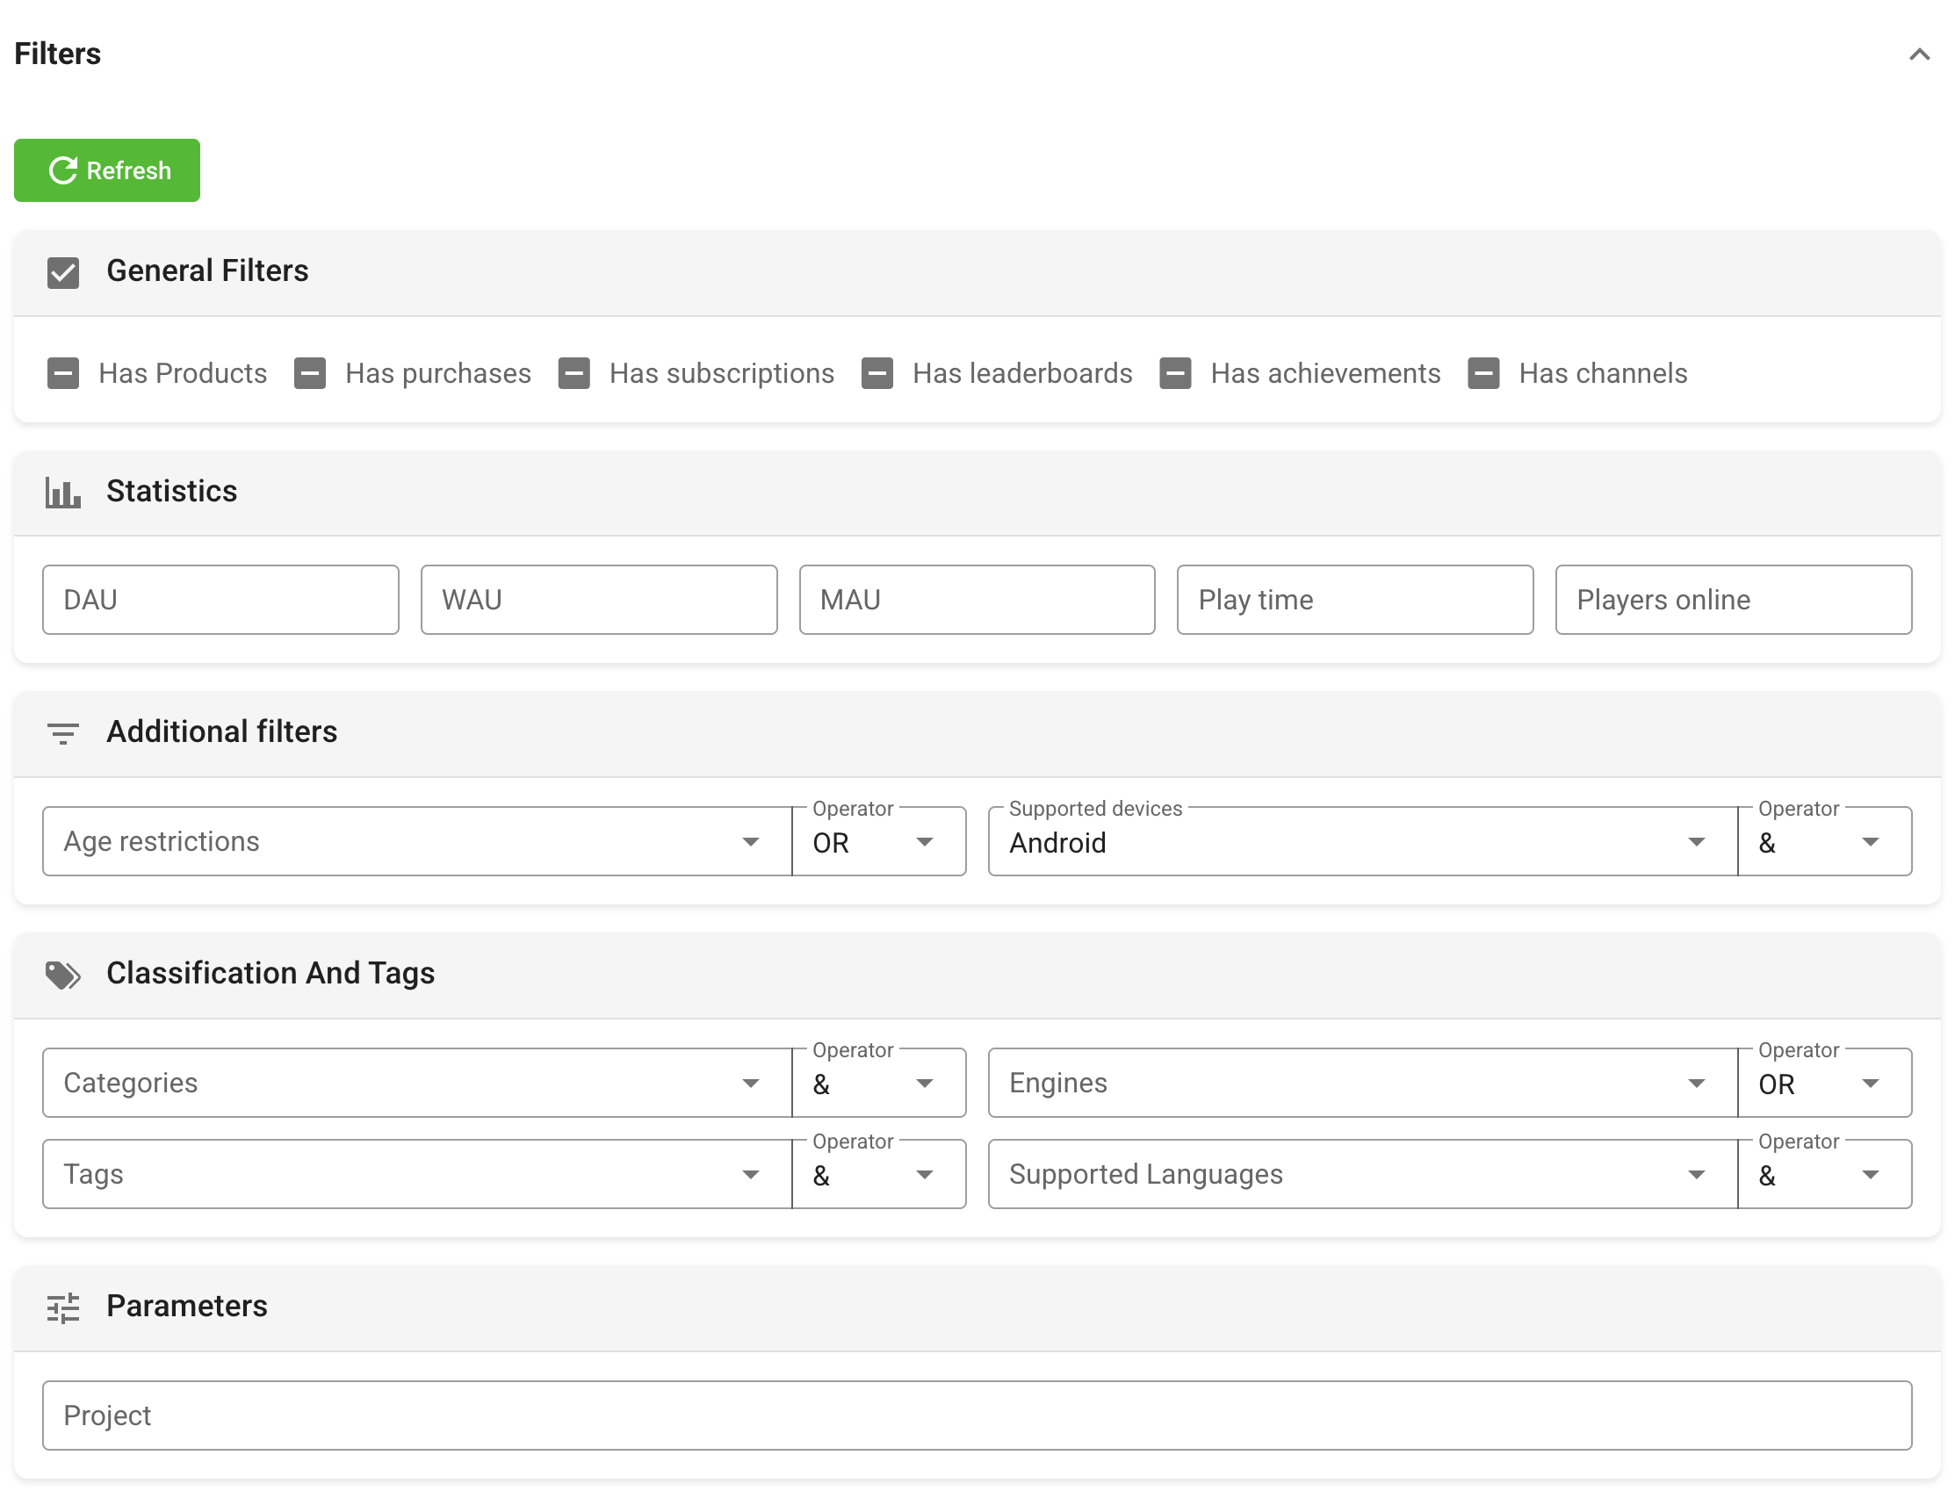Click the Additional filters heading
Viewport: 1955px width, 1491px height.
222,731
